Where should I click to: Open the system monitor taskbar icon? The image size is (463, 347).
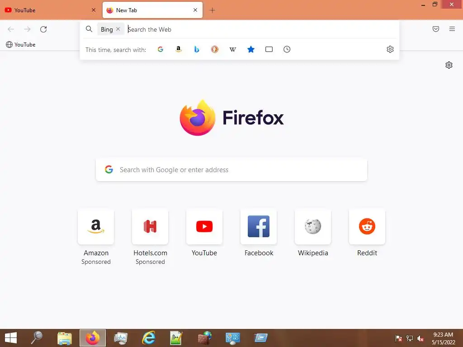pyautogui.click(x=121, y=338)
